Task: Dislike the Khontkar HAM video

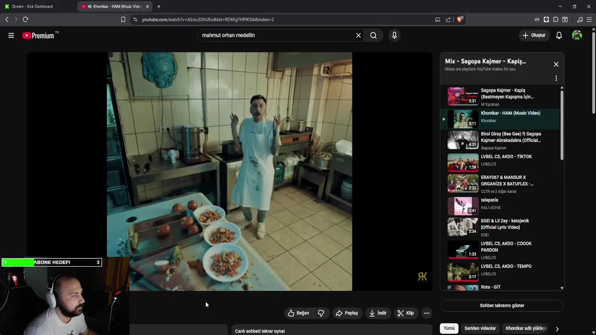Action: click(x=321, y=313)
